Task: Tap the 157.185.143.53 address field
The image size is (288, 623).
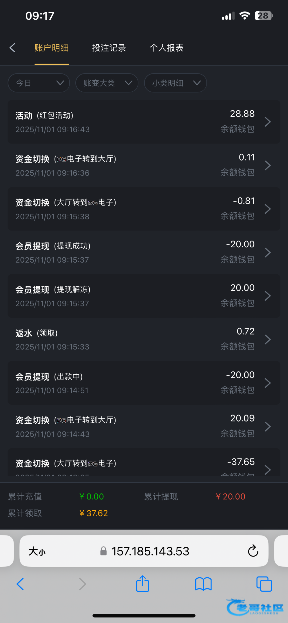Action: tap(150, 551)
